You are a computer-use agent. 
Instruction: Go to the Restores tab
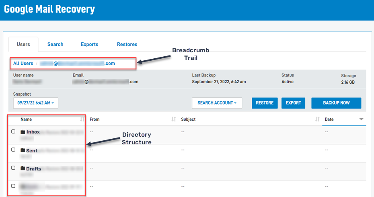pos(127,44)
